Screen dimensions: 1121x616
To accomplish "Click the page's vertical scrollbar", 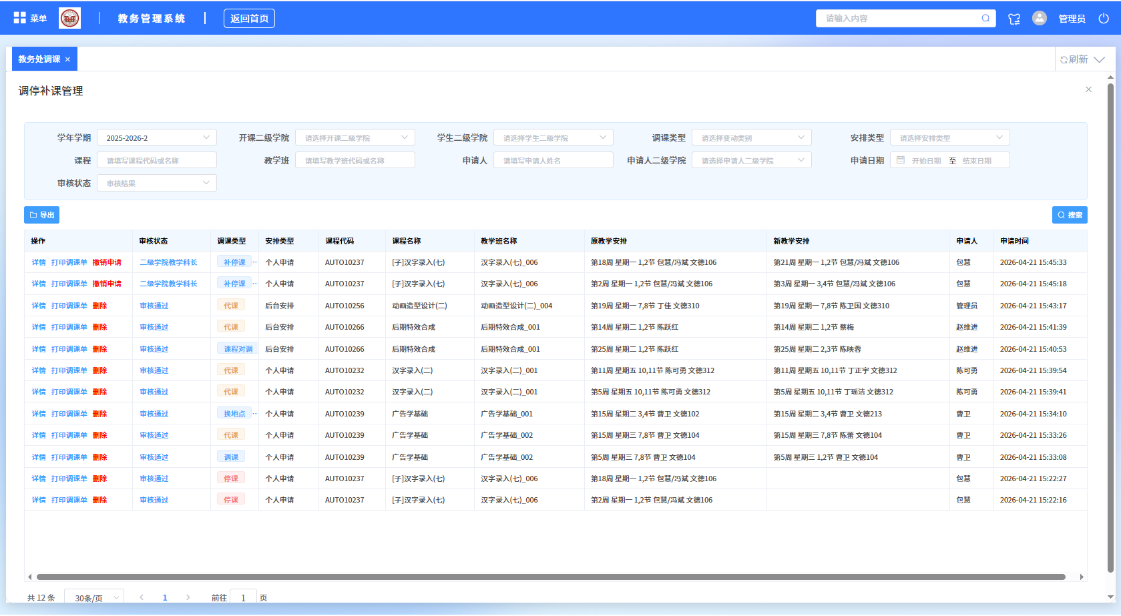I will coord(1111,327).
